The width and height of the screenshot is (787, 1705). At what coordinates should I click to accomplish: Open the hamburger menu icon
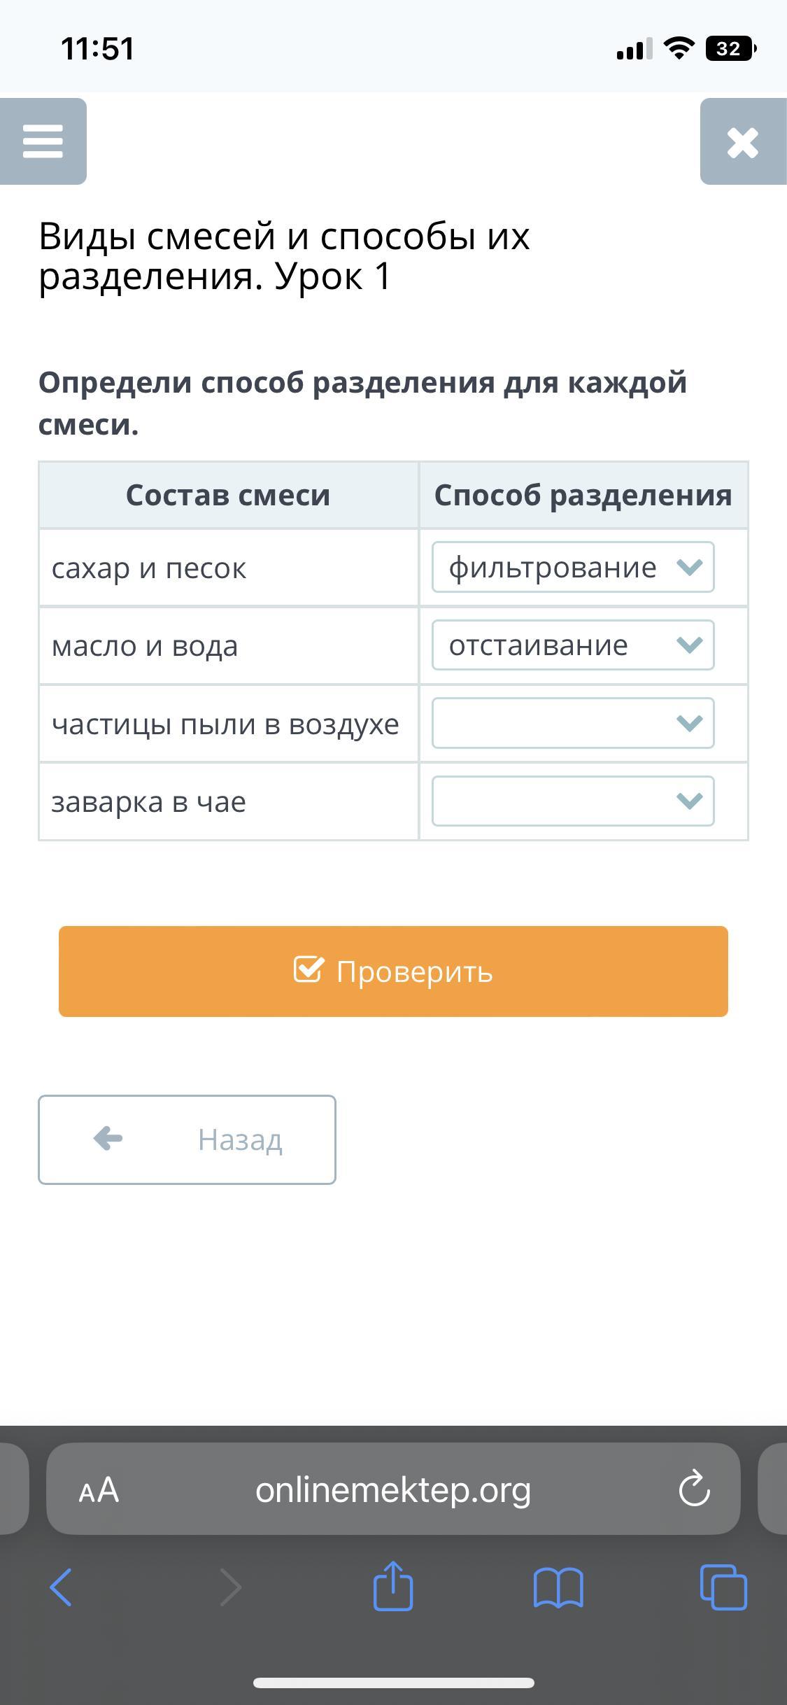pos(43,141)
